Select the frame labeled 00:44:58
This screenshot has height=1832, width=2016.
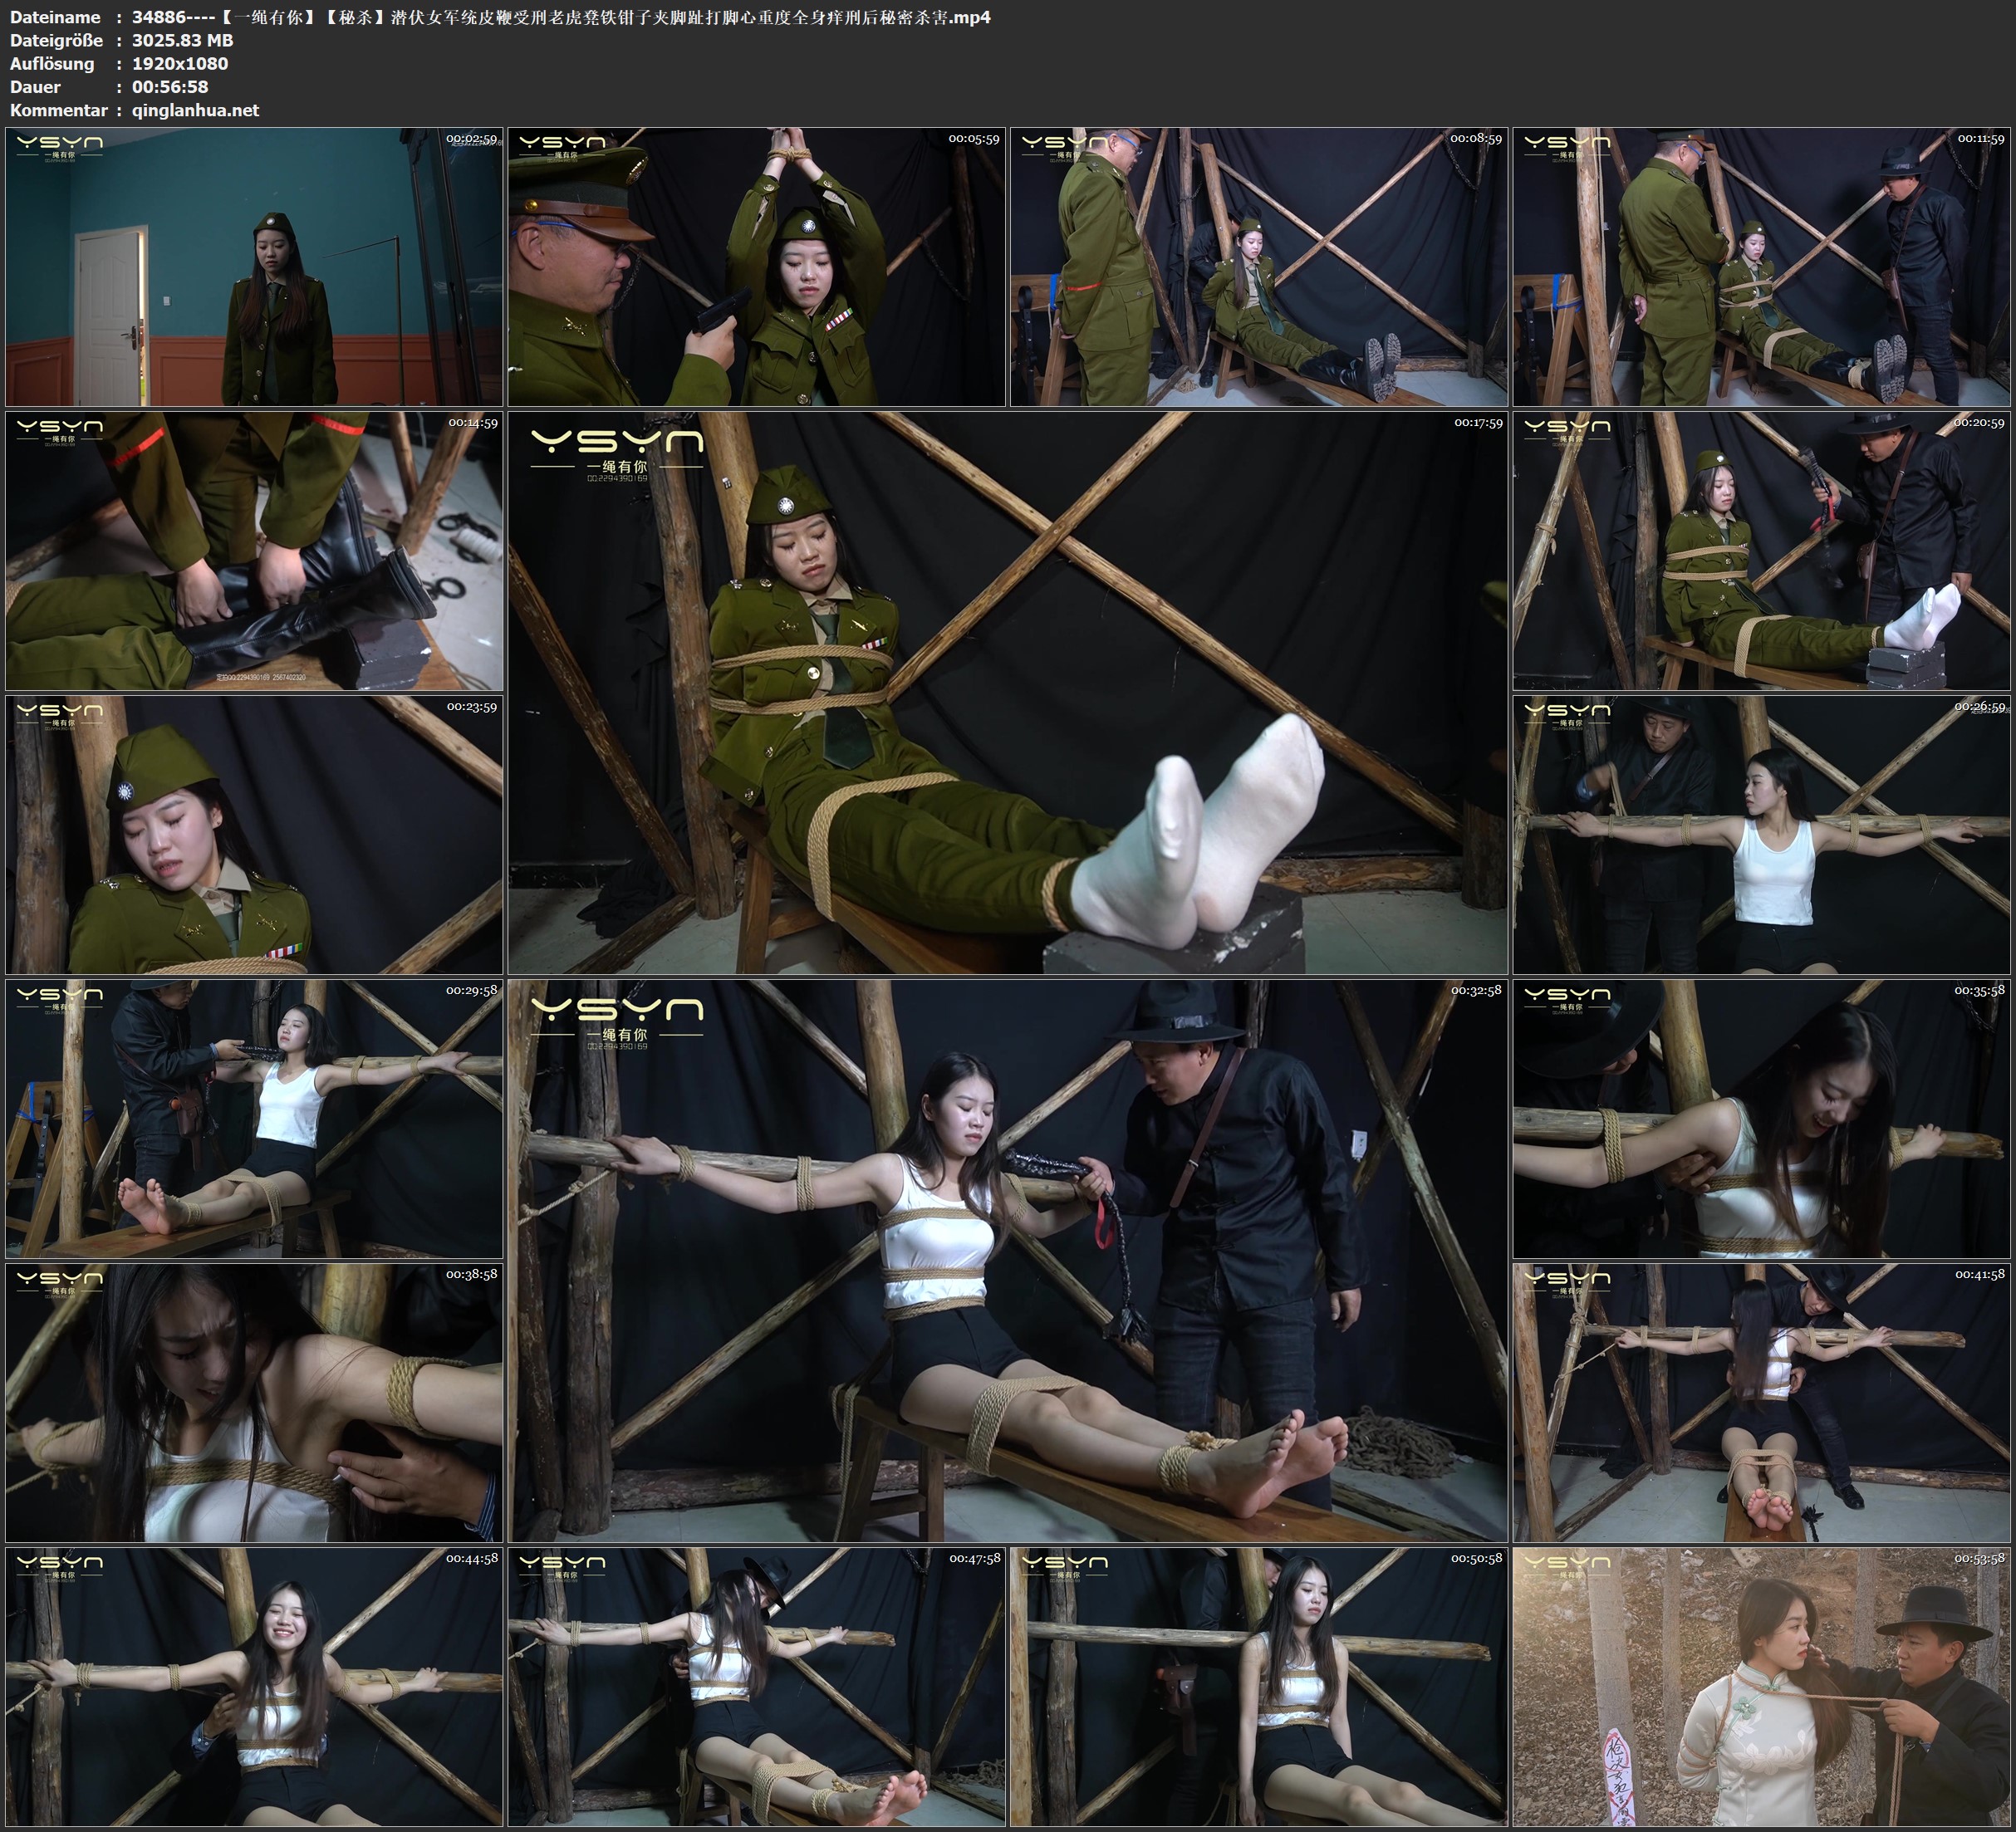[254, 1687]
